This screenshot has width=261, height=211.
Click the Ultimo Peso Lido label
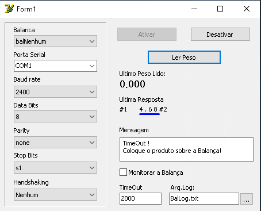click(x=142, y=74)
